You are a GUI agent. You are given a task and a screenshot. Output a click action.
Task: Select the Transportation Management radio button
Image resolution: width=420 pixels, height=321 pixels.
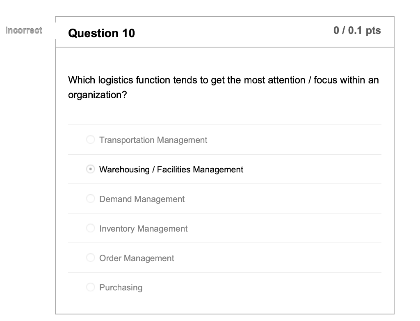click(90, 140)
